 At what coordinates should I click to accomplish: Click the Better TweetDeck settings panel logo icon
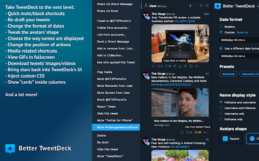218,6
